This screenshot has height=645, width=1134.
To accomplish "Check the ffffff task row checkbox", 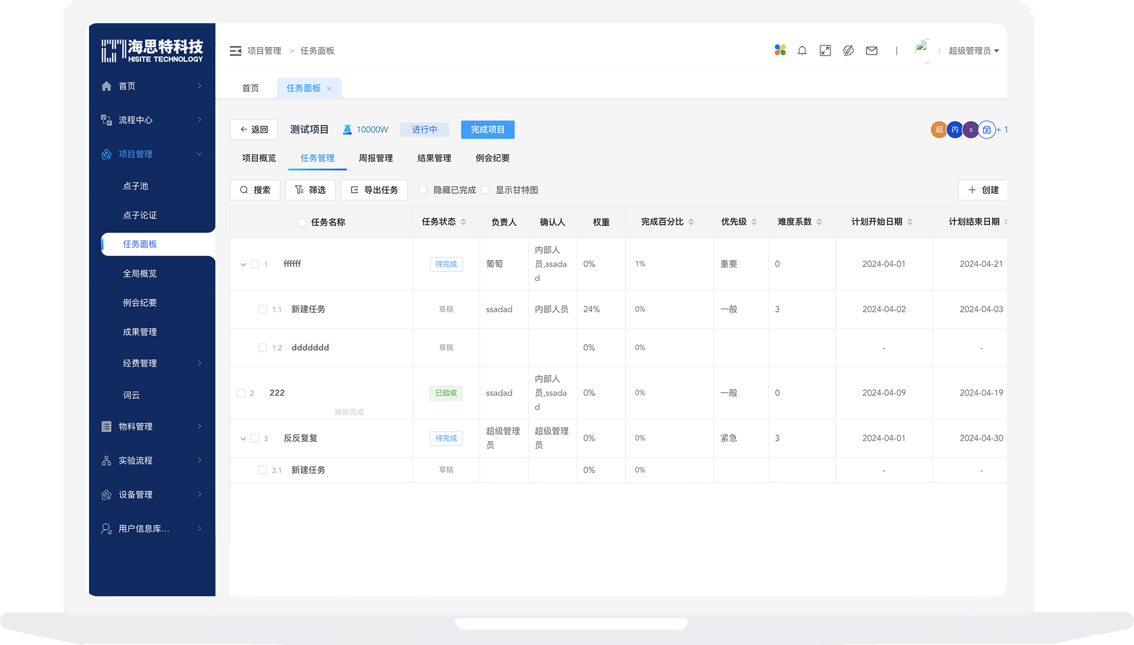I will 255,264.
